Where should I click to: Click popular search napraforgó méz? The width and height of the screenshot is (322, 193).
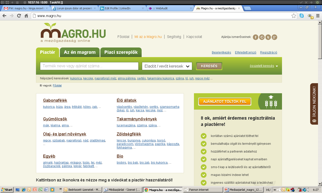(x=105, y=78)
